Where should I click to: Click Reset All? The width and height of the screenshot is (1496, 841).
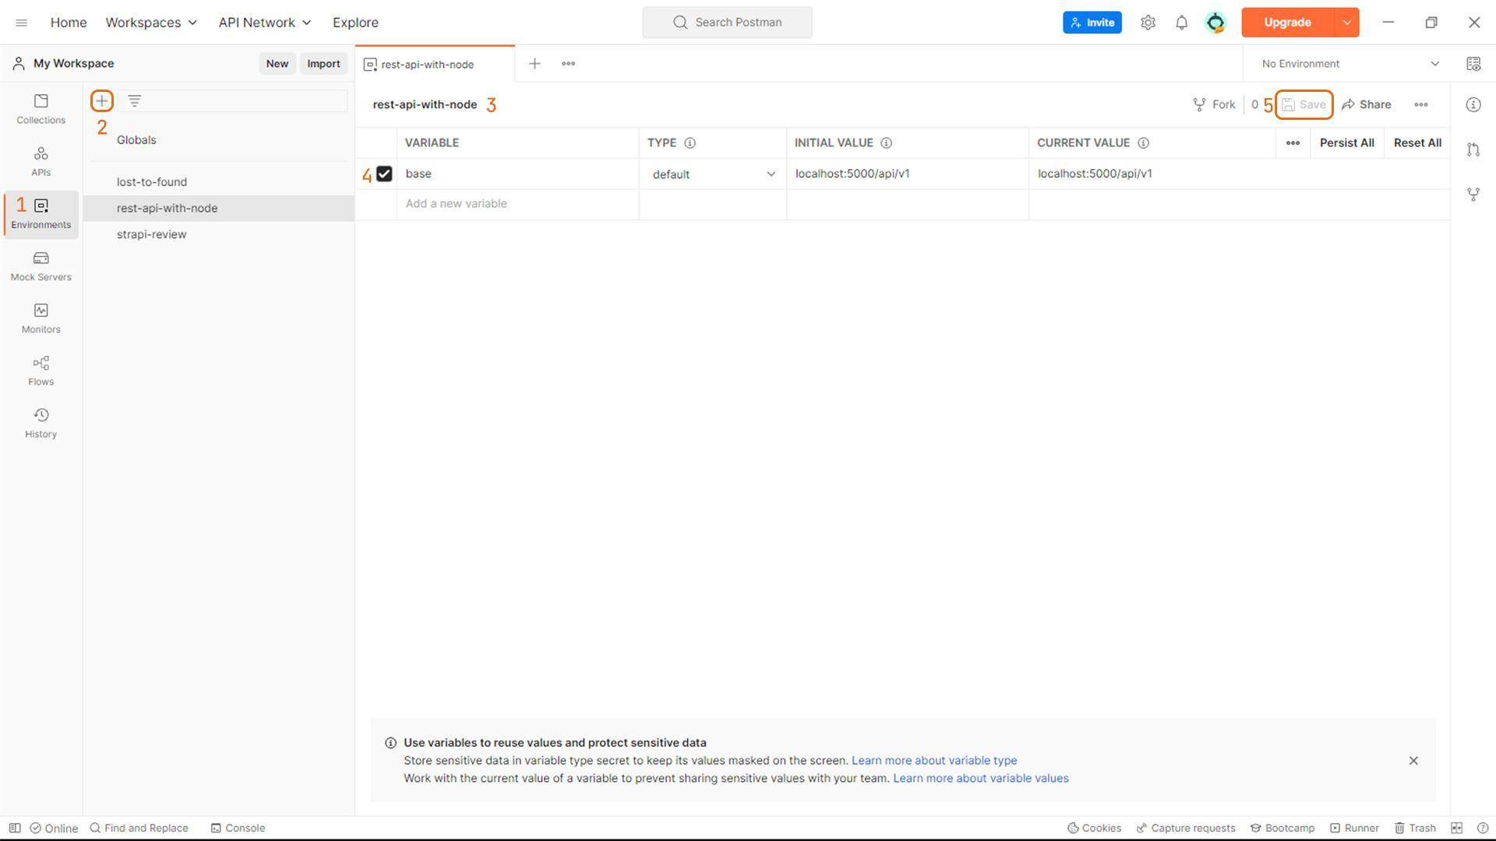[1417, 143]
